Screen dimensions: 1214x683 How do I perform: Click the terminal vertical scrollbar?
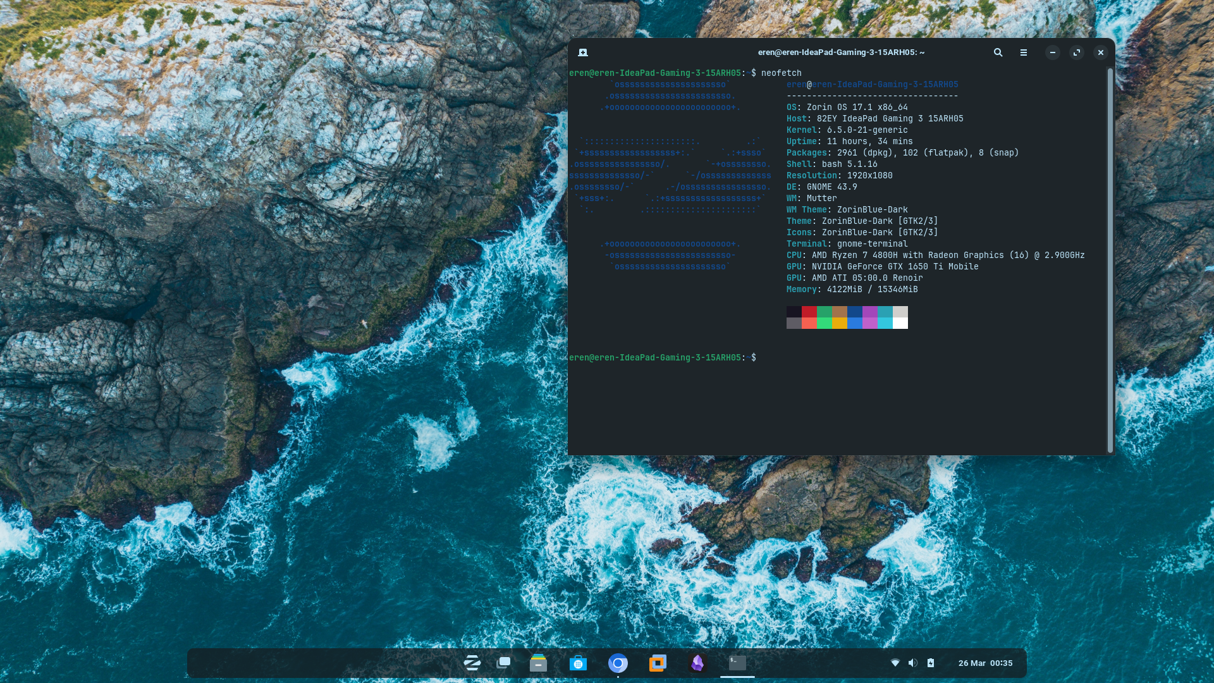[1110, 261]
